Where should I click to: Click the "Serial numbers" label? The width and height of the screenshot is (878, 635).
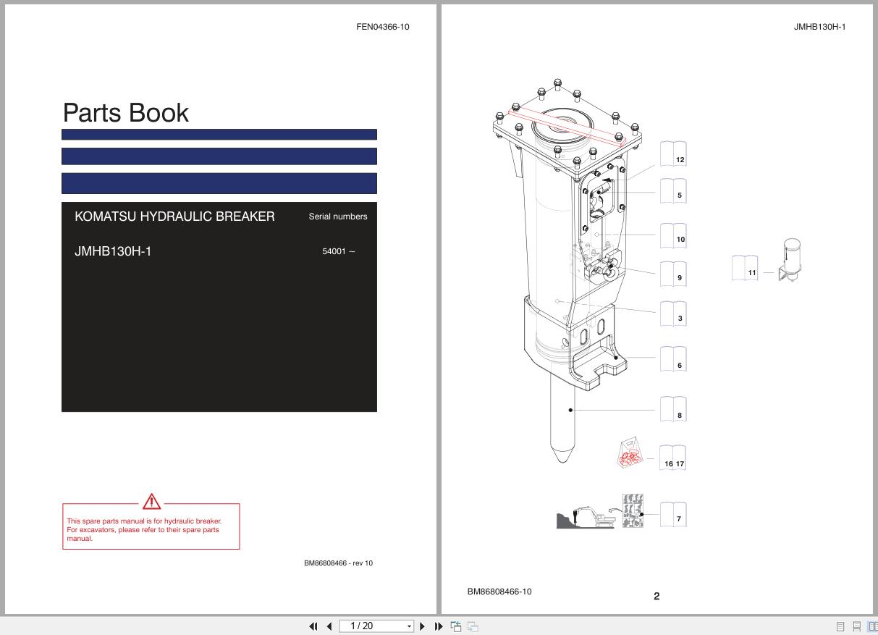tap(338, 216)
